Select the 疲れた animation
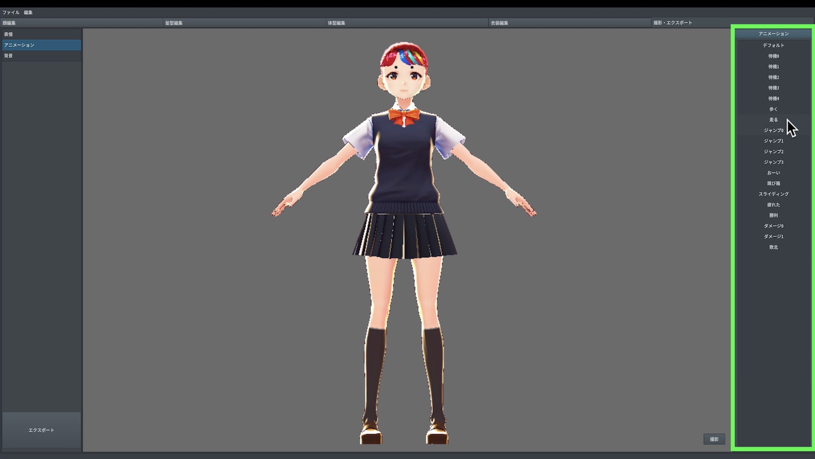The height and width of the screenshot is (459, 815). point(773,204)
